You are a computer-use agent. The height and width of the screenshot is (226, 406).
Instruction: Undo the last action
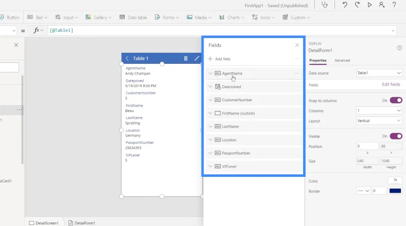(x=345, y=5)
